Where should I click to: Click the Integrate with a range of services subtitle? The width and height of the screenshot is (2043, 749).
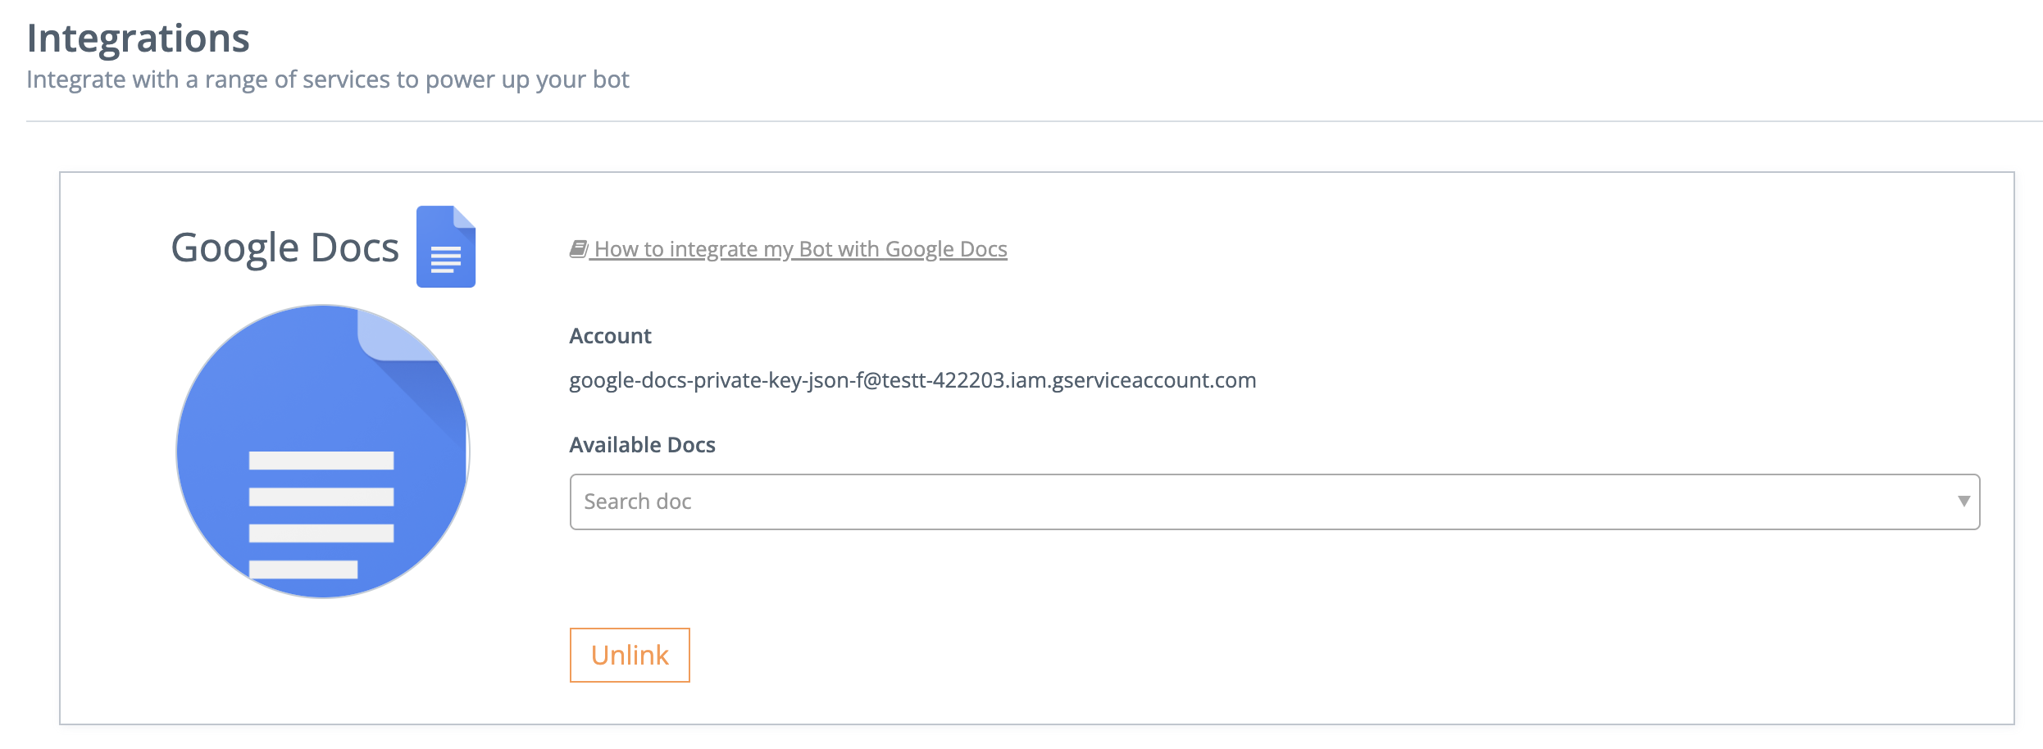point(327,79)
